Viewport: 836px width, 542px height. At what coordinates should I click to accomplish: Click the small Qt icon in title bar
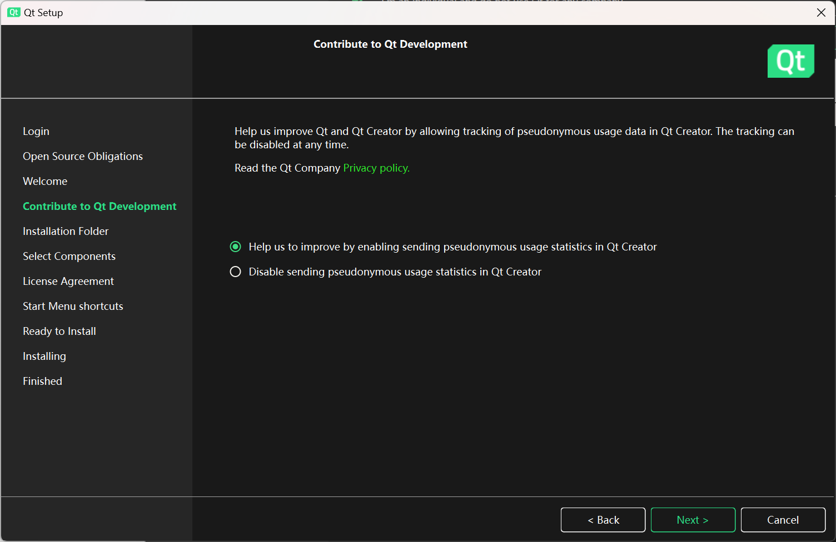click(14, 12)
